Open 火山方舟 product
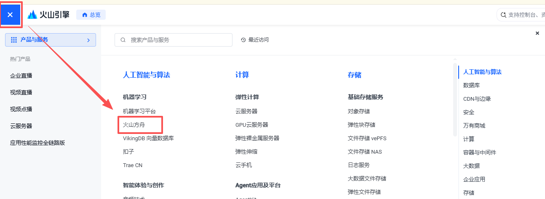 (x=134, y=125)
